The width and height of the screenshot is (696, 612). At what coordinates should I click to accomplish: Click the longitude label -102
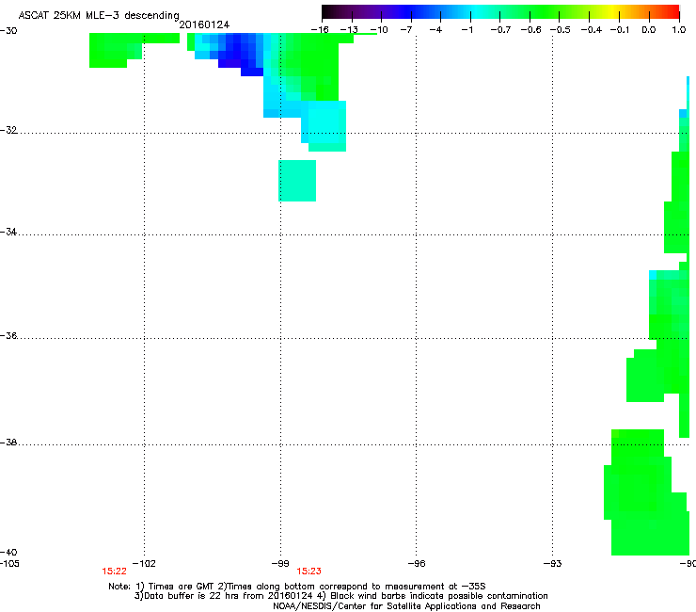pyautogui.click(x=144, y=563)
